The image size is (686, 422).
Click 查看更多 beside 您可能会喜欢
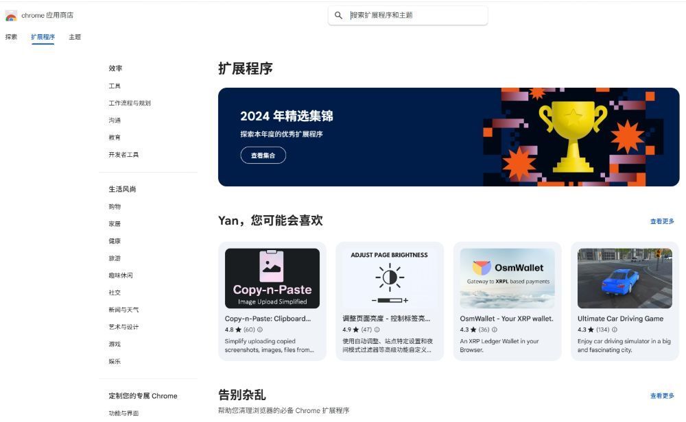[x=662, y=221]
